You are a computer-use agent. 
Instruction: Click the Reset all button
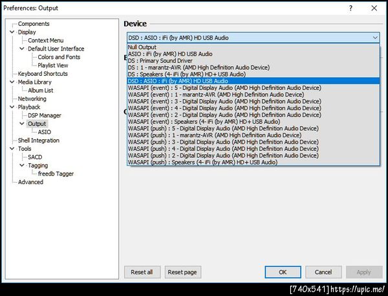click(x=142, y=272)
